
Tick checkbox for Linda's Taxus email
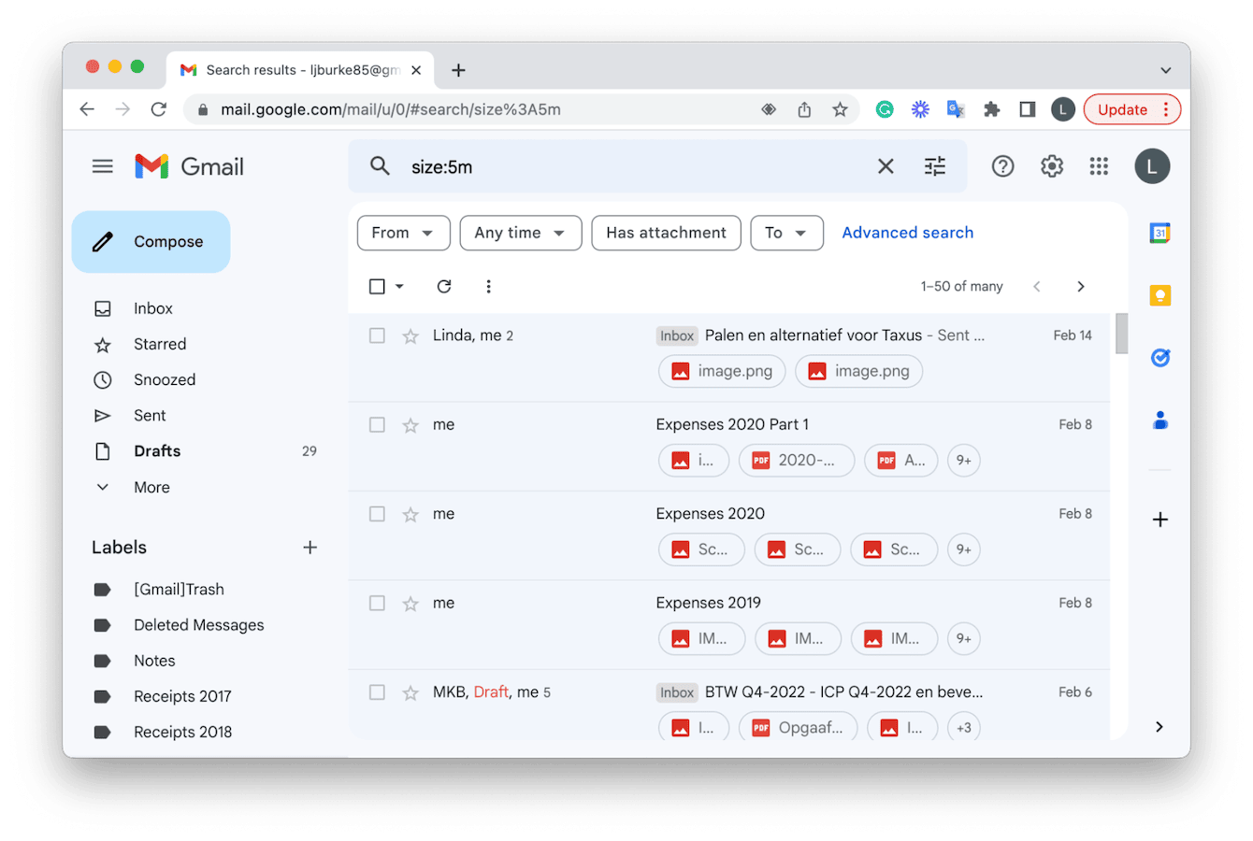377,335
